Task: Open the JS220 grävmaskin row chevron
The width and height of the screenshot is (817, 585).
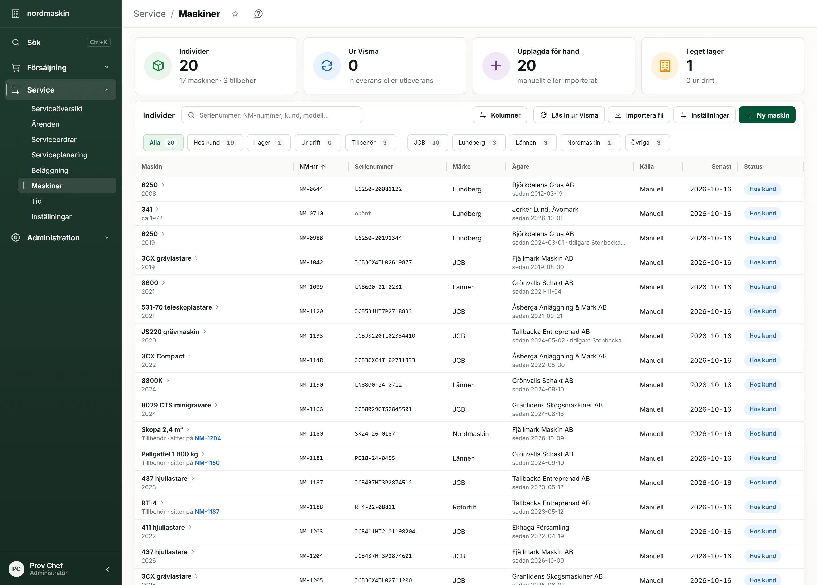Action: [x=205, y=332]
